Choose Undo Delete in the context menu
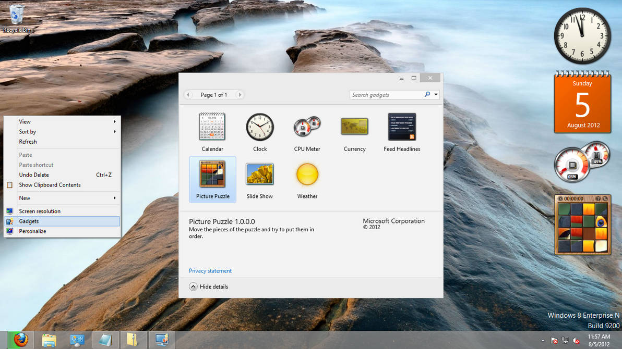This screenshot has width=622, height=349. pyautogui.click(x=62, y=174)
